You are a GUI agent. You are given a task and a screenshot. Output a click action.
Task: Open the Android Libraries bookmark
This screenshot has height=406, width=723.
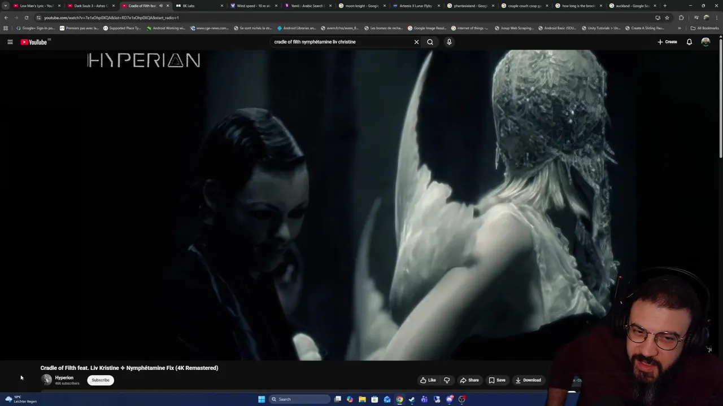pos(297,28)
